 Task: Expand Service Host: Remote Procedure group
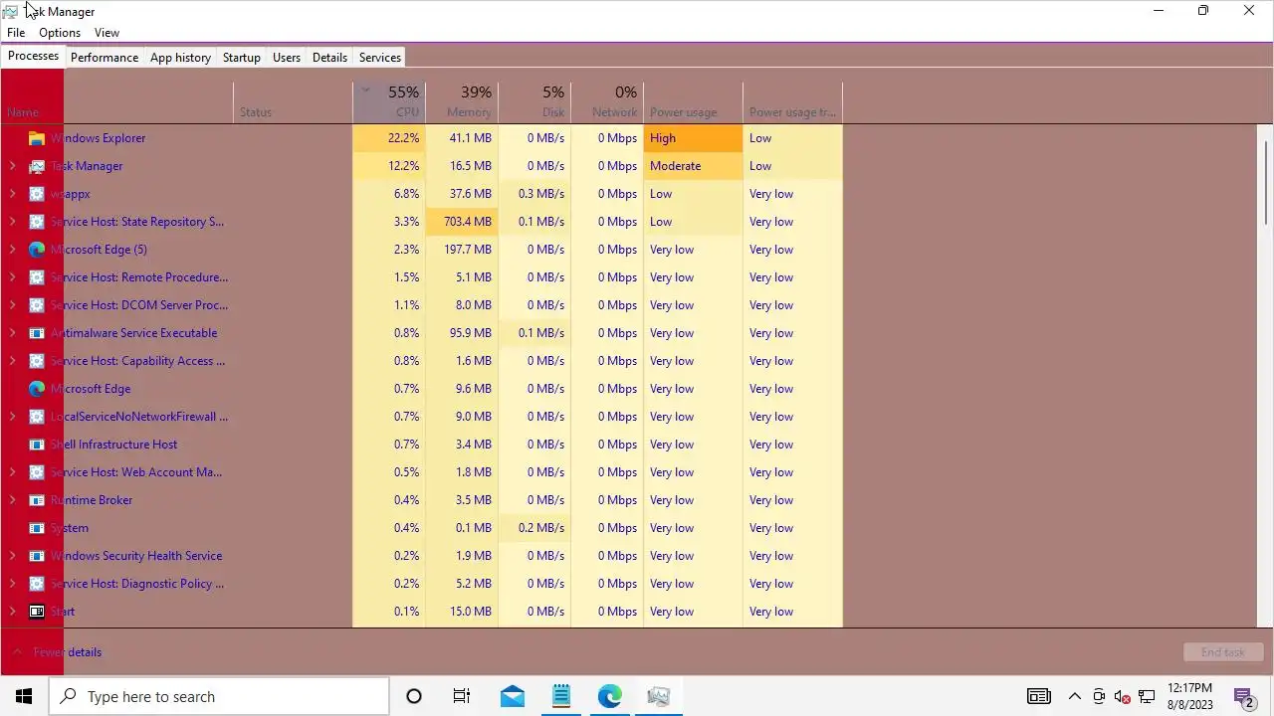pyautogui.click(x=12, y=277)
